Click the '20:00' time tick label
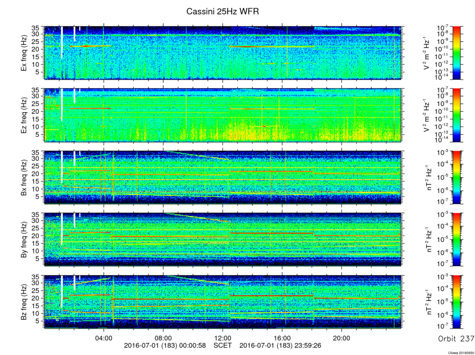This screenshot has width=475, height=355. tap(341, 338)
